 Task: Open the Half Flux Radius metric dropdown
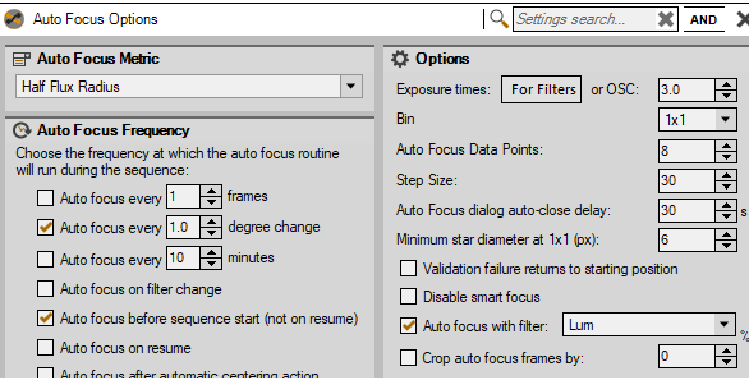[x=350, y=87]
